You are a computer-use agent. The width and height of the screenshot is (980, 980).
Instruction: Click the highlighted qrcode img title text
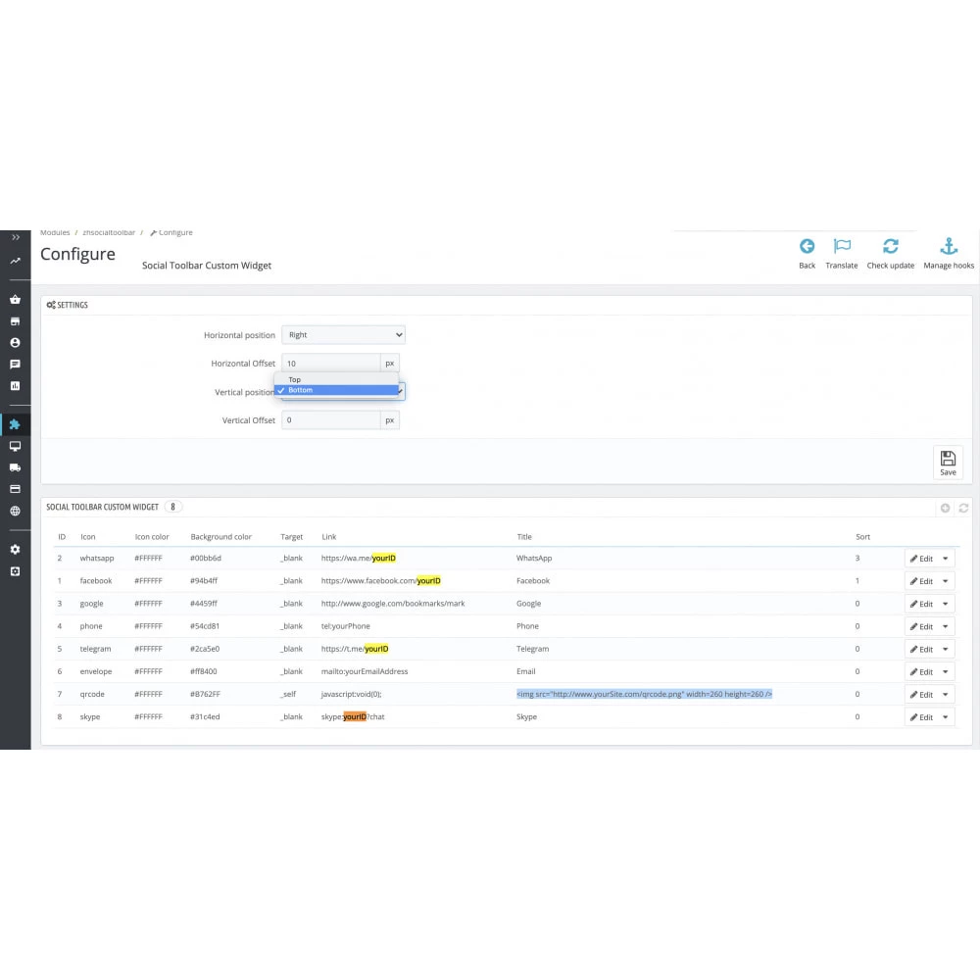[x=645, y=694]
